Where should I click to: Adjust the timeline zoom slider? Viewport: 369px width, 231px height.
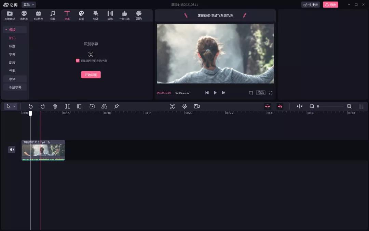pyautogui.click(x=330, y=106)
